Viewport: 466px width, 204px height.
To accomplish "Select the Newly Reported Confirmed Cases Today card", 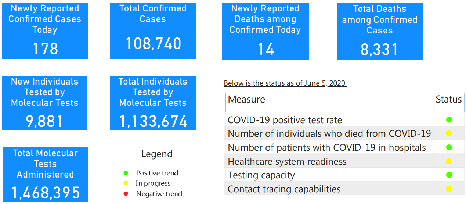I will [45, 31].
